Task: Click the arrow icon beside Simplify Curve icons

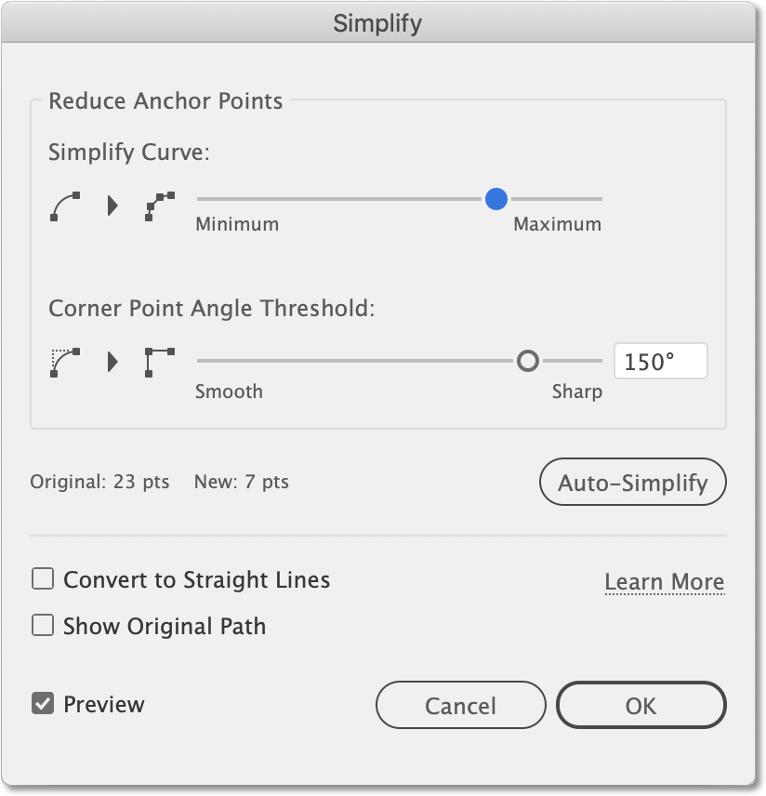Action: pyautogui.click(x=112, y=206)
